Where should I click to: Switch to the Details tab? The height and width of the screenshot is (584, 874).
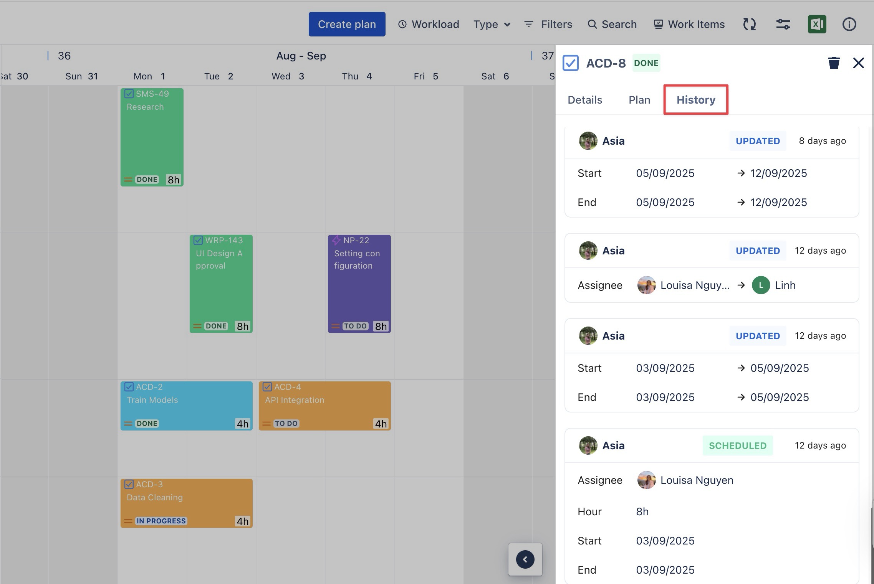[584, 100]
